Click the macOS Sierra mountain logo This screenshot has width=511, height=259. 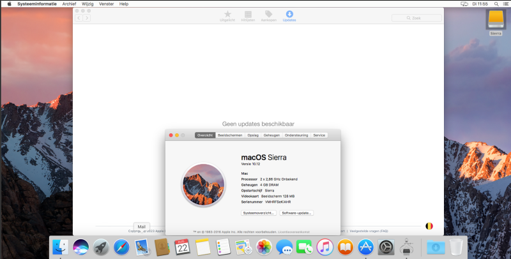click(203, 184)
